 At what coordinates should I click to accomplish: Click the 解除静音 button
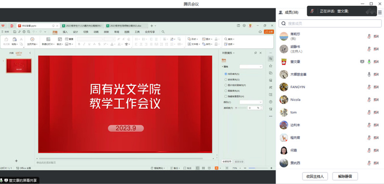(x=345, y=176)
